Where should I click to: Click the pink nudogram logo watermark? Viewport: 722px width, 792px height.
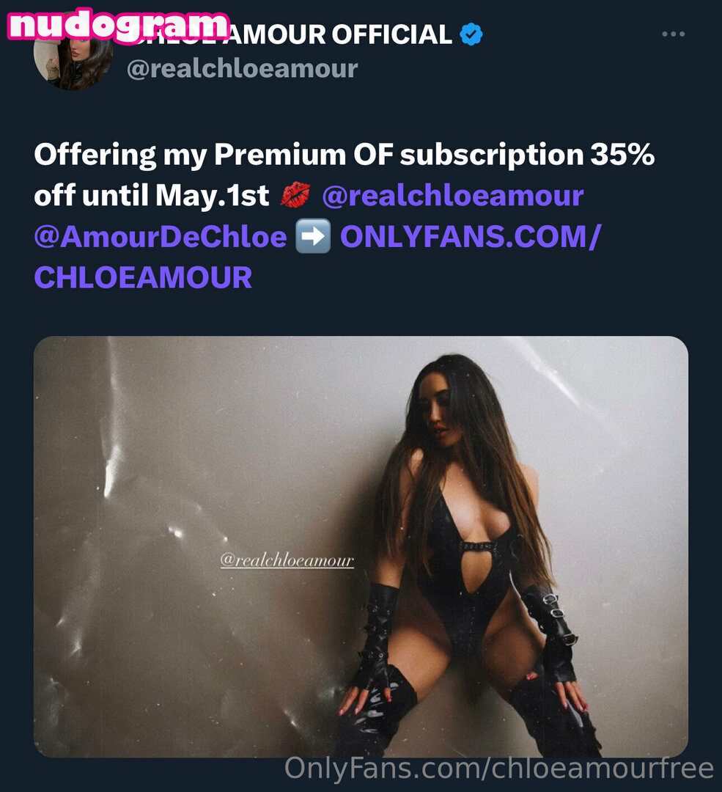pos(119,25)
